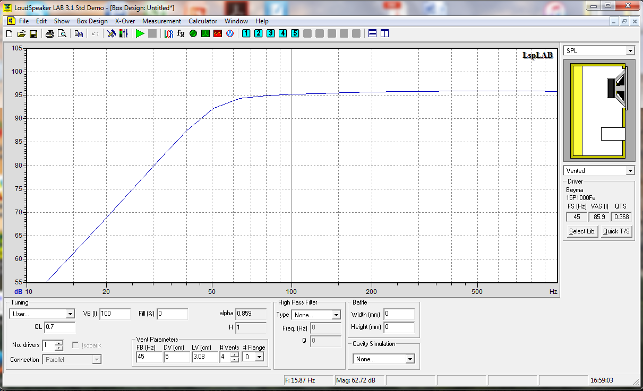Viewport: 643px width, 391px height.
Task: Select memory slot 1 icon
Action: tap(246, 33)
